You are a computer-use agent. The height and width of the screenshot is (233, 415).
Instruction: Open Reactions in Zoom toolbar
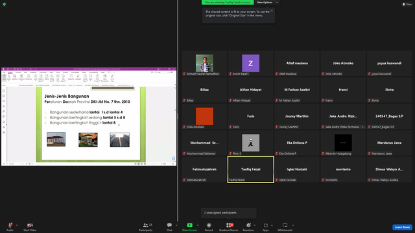click(x=248, y=227)
